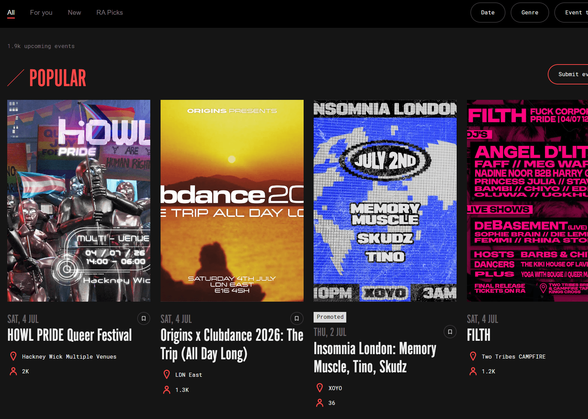588x419 pixels.
Task: Switch to the All tab
Action: click(x=11, y=13)
